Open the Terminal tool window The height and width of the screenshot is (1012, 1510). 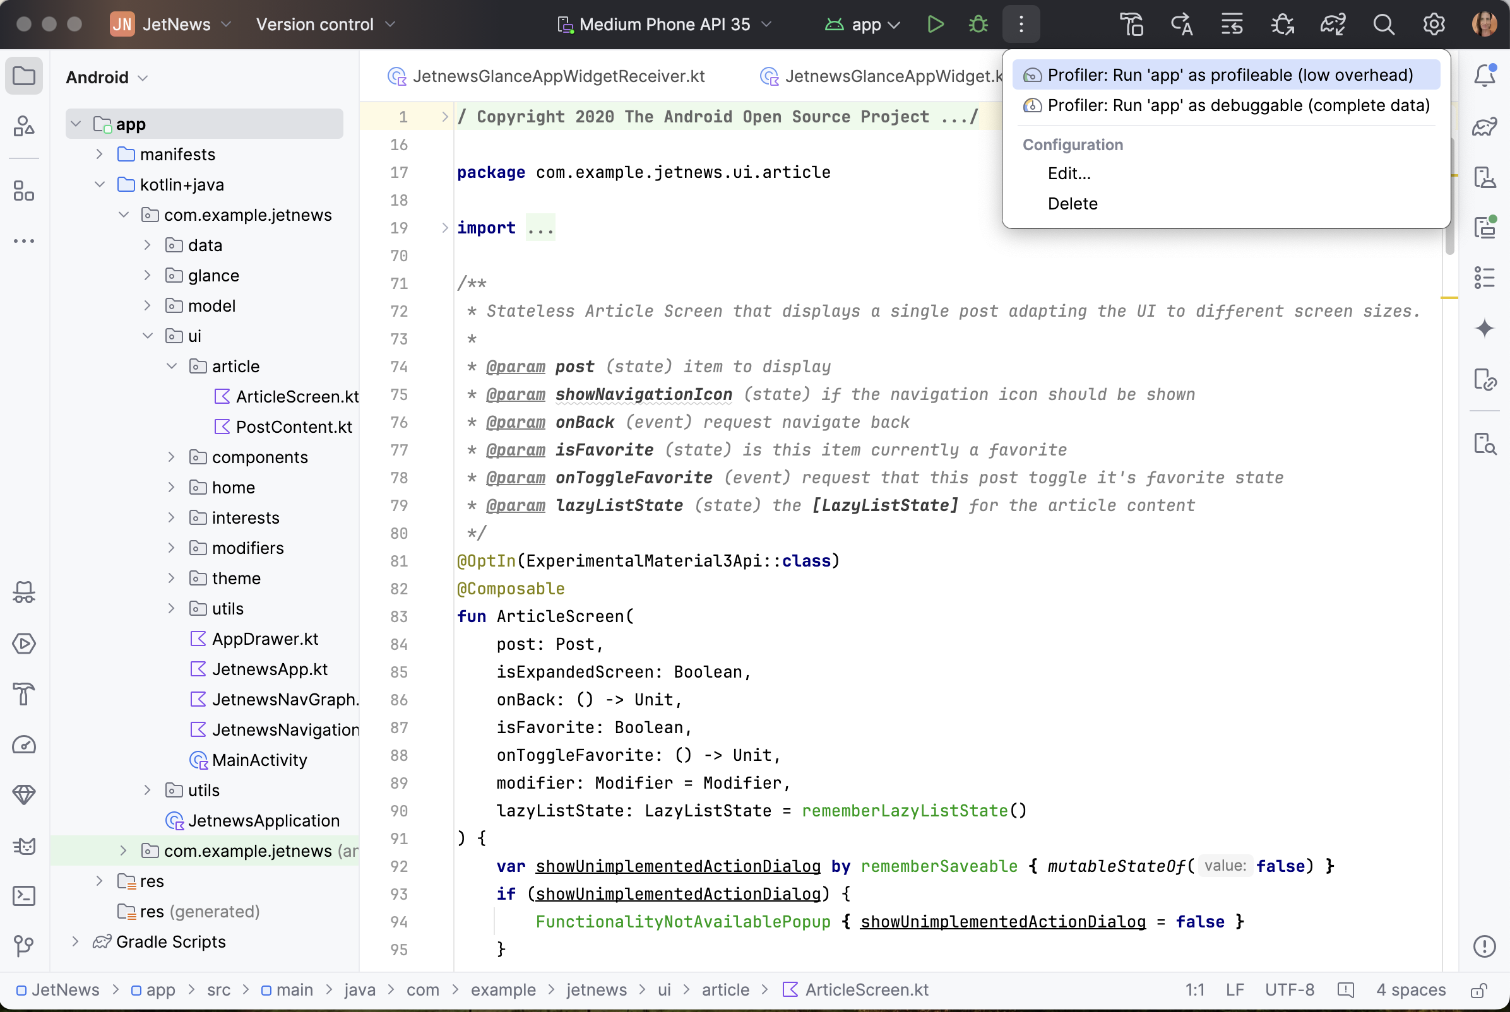24,896
